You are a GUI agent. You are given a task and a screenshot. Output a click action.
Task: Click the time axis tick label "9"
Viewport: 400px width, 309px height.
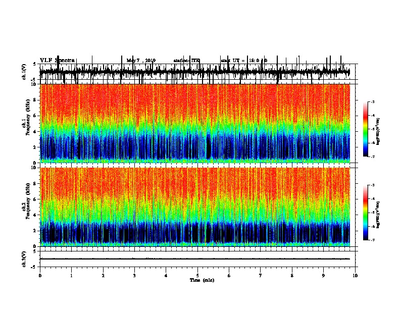[x=323, y=276]
